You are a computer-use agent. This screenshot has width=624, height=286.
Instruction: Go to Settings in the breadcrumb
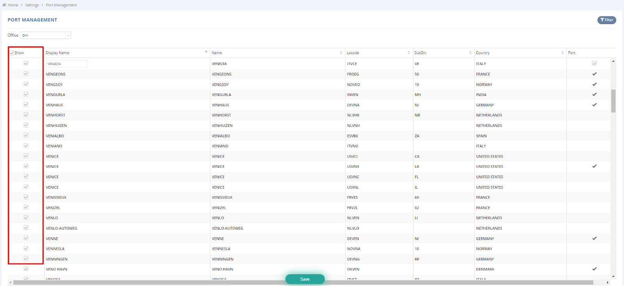[32, 5]
